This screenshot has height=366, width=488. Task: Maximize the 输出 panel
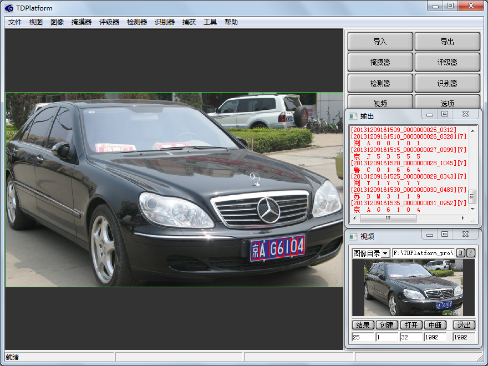coord(445,114)
